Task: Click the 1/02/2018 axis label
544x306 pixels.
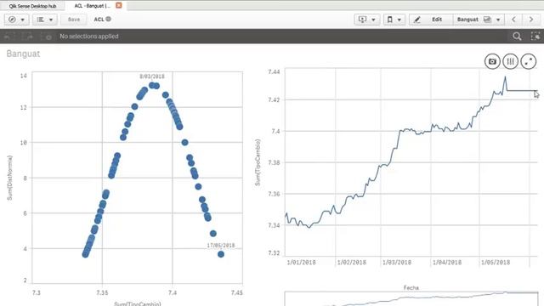Action: point(352,263)
